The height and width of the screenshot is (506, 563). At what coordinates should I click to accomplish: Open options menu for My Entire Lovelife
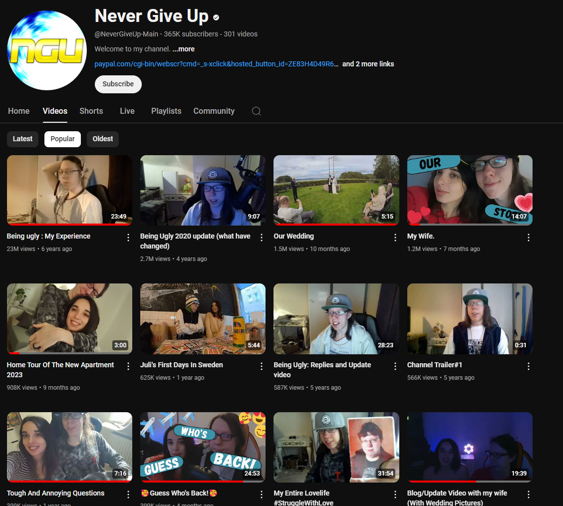[395, 495]
